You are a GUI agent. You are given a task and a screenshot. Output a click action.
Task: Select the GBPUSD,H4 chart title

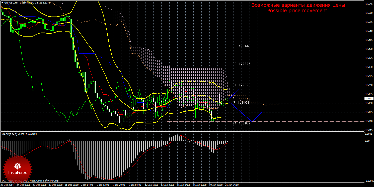click(x=11, y=3)
